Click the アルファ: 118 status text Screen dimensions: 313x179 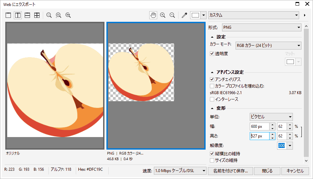[x=61, y=169]
